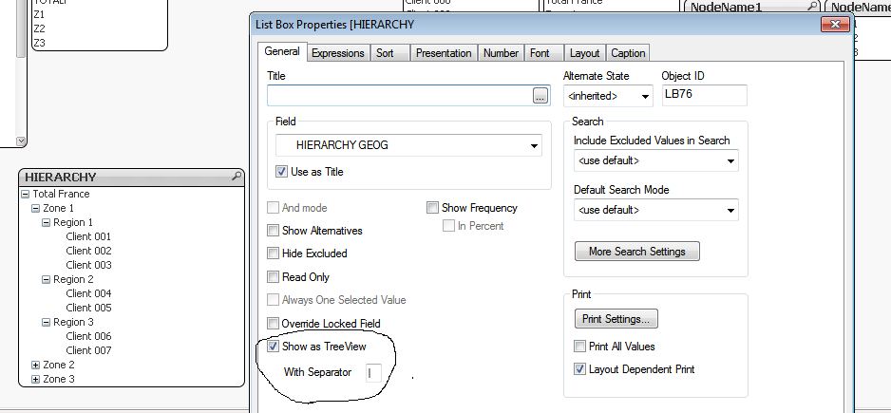Switch to the Presentation tab
The image size is (891, 413).
click(x=443, y=53)
